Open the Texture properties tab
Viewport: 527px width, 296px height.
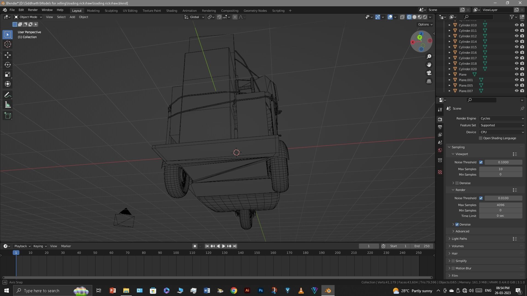(x=440, y=172)
